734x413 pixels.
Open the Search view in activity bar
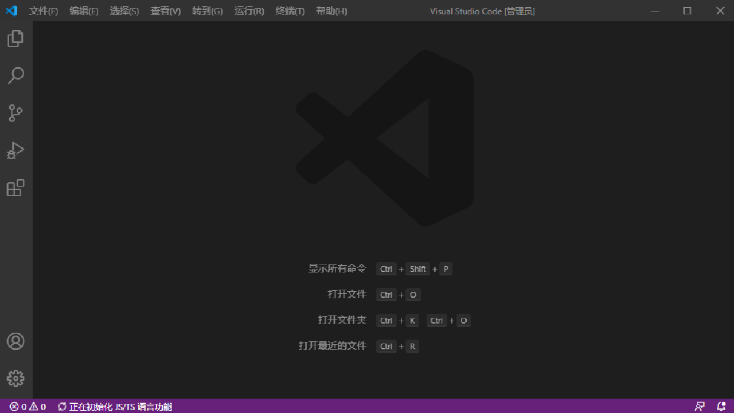pos(15,76)
